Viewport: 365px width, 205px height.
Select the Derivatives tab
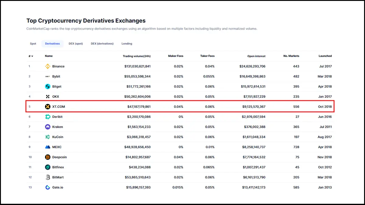[x=52, y=44]
